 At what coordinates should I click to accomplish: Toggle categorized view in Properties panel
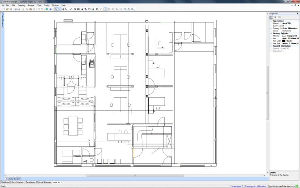(x=271, y=17)
